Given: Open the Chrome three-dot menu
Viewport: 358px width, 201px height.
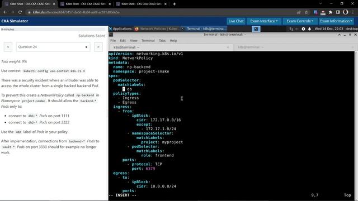Looking at the screenshot, I should pyautogui.click(x=353, y=12).
